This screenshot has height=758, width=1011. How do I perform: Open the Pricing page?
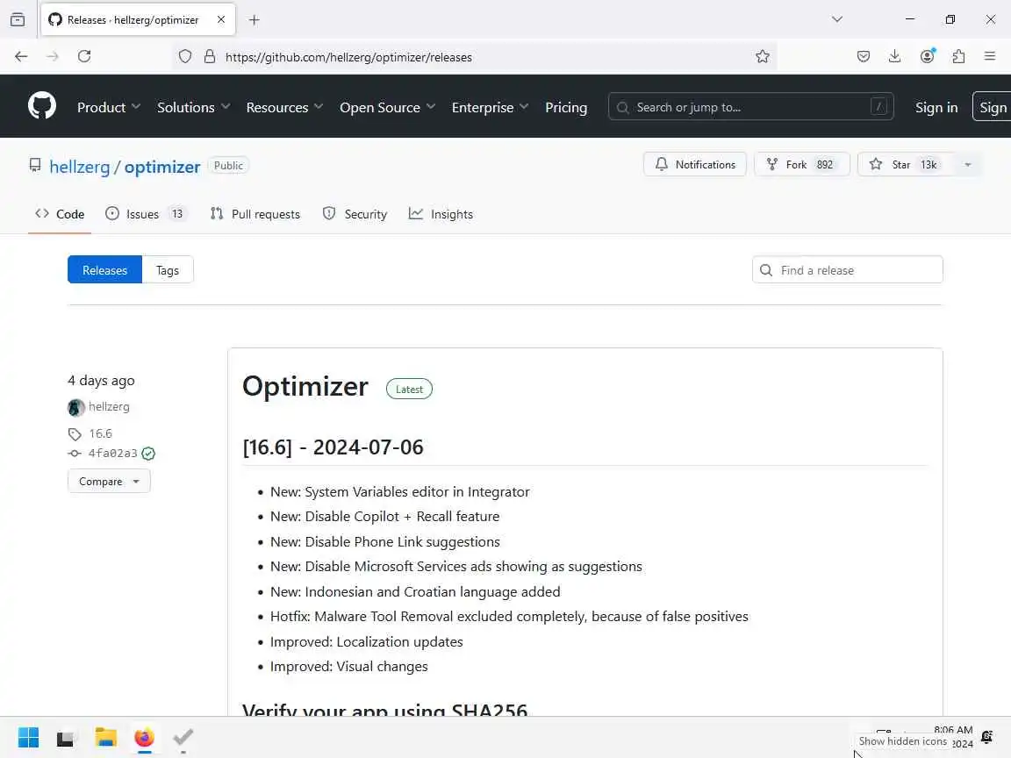click(566, 107)
